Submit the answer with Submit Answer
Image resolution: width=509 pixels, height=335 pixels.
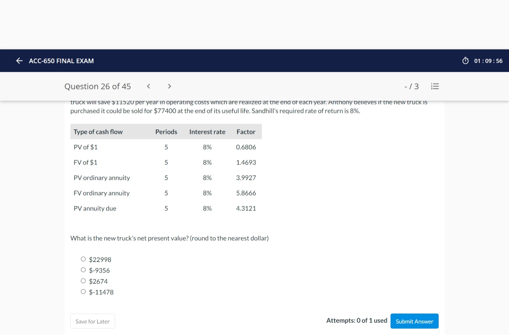(x=414, y=321)
